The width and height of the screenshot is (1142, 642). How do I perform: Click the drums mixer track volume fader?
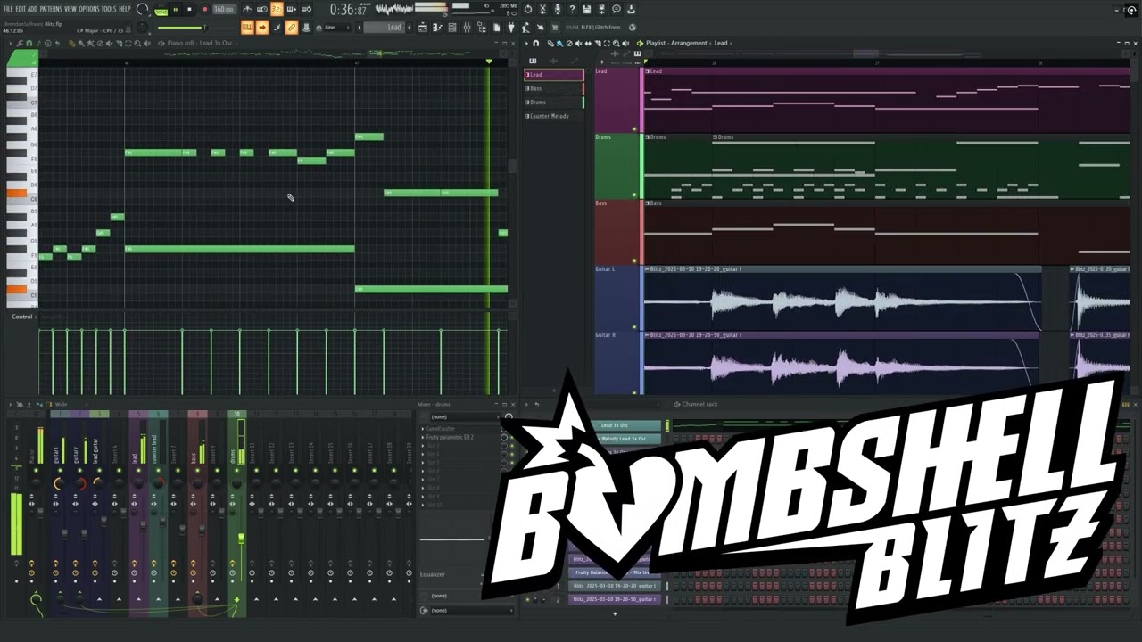pyautogui.click(x=241, y=538)
